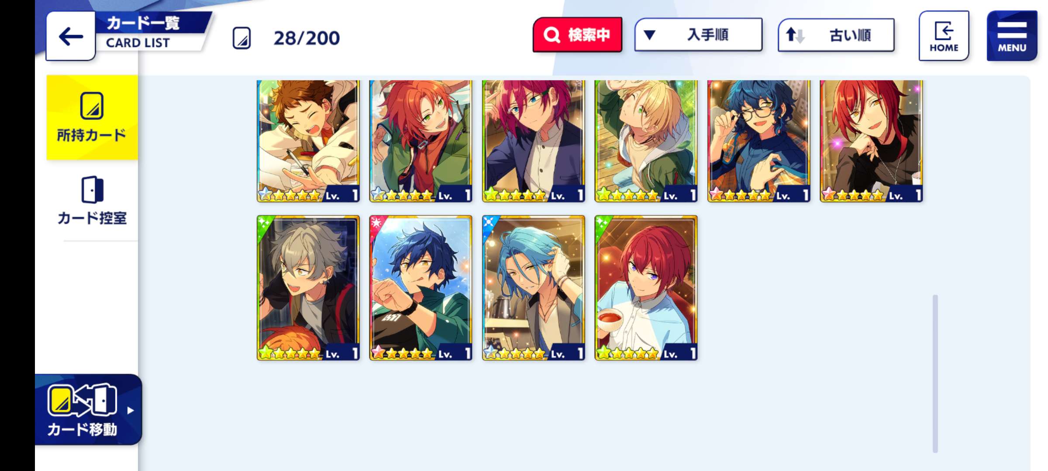
Task: Select the brown-haired boy writing card
Action: (x=308, y=141)
